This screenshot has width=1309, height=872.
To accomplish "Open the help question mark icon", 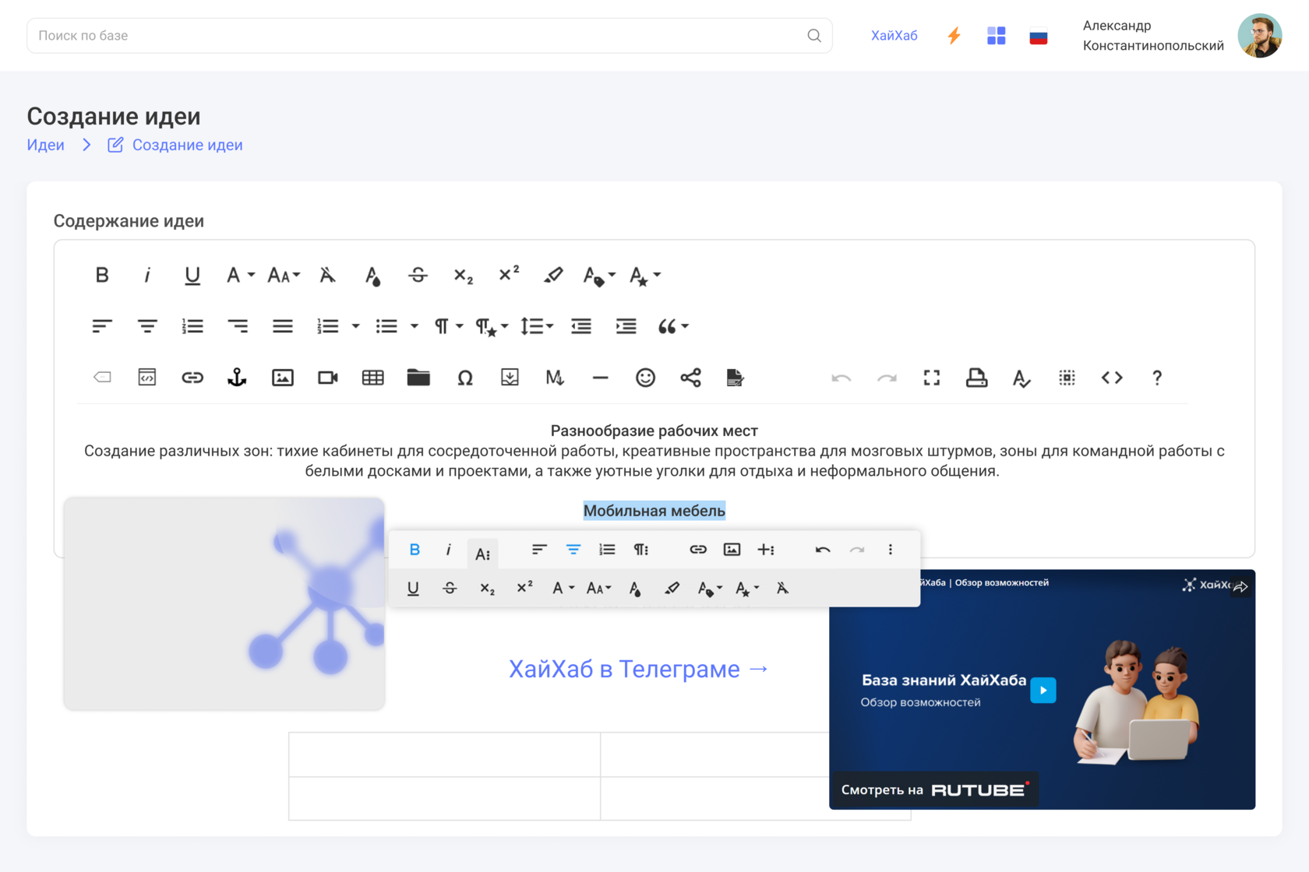I will click(x=1157, y=378).
